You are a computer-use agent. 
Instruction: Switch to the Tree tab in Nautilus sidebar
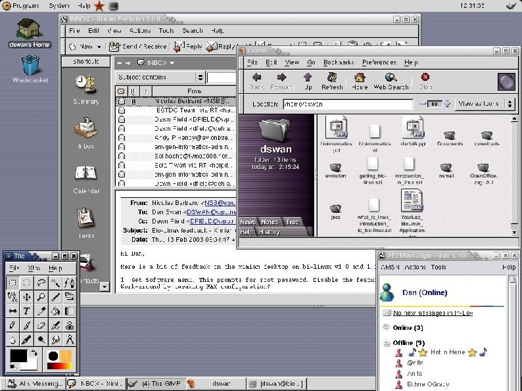(293, 221)
